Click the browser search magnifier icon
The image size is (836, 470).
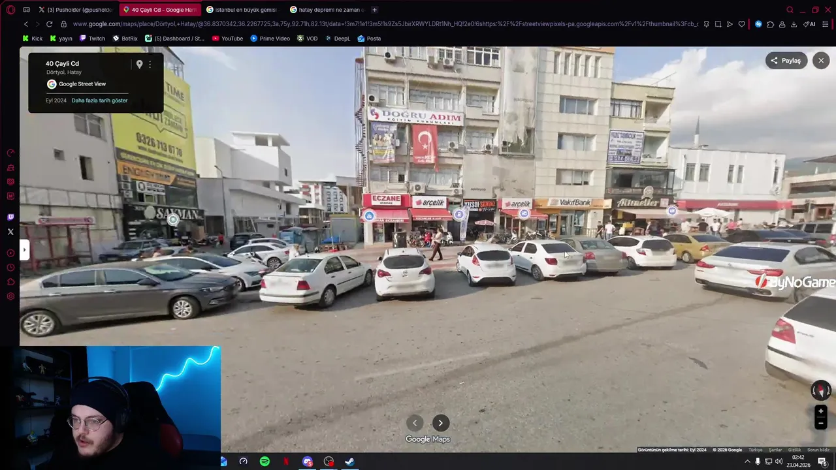click(x=790, y=10)
